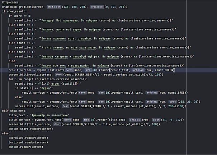The image size is (217, 155).
Task: Click the color hint before (51, 78, 212)
Action: [x=157, y=119]
